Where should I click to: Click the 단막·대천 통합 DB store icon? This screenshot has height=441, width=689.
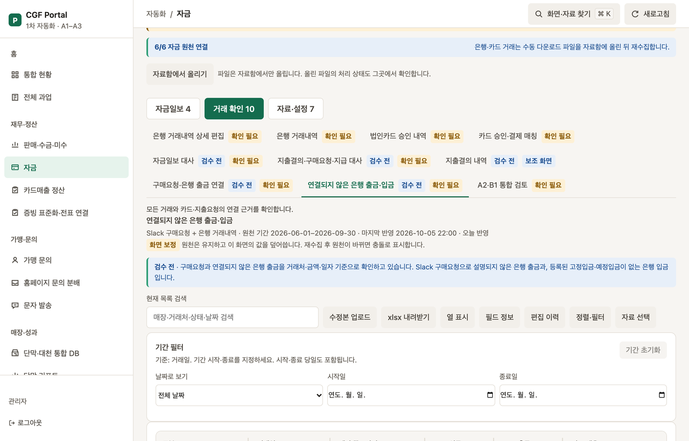pos(15,353)
